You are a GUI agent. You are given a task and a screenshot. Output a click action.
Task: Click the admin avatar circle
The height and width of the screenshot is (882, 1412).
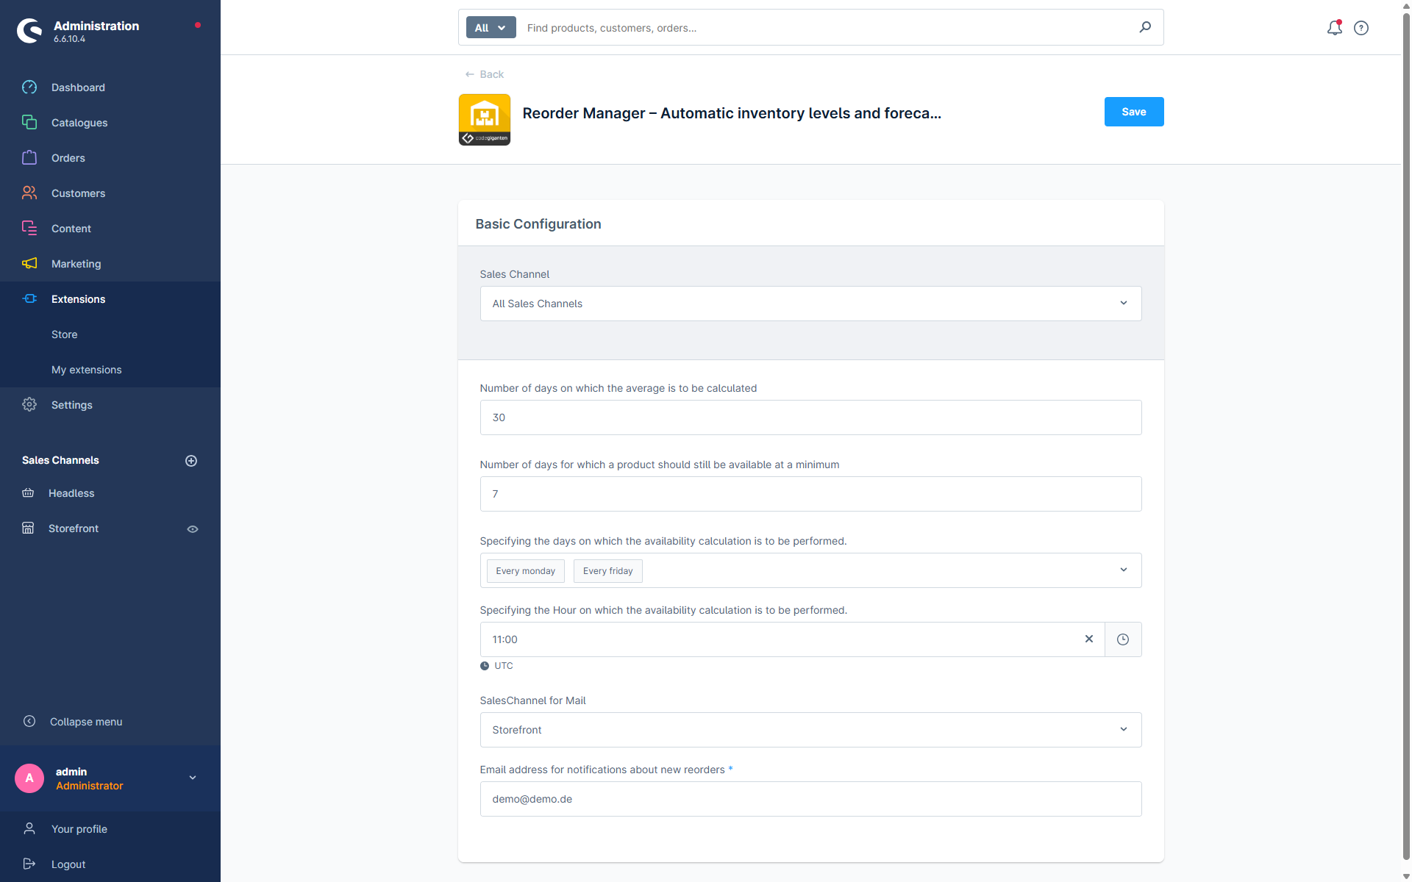click(29, 778)
